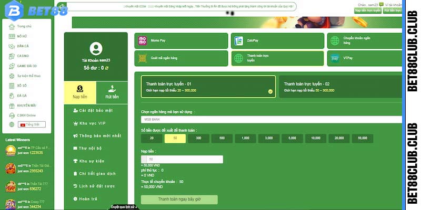This screenshot has width=421, height=210.
Task: Click winner avatar for 836272 win
Action: click(11, 186)
